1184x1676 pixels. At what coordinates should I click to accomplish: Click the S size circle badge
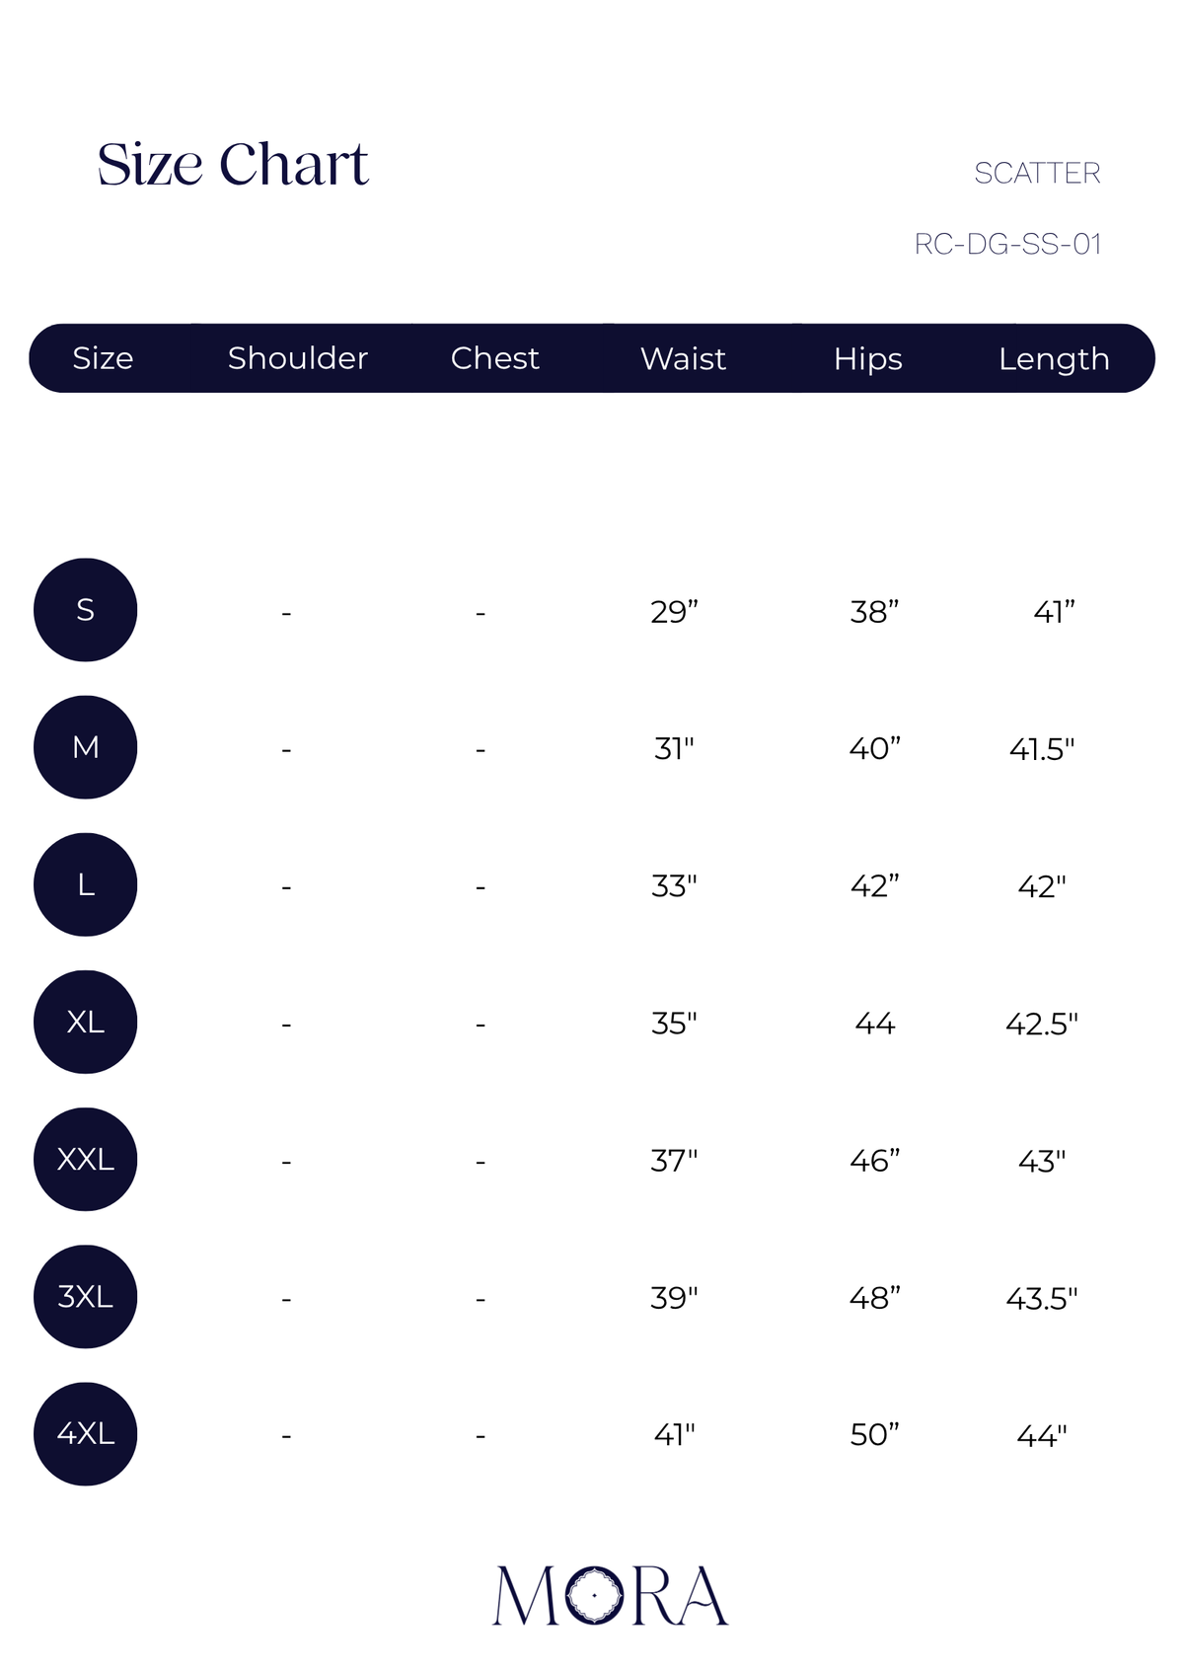pyautogui.click(x=86, y=610)
